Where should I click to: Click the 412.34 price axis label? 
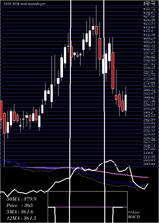point(149,35)
